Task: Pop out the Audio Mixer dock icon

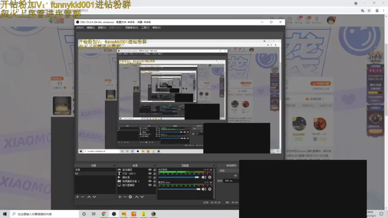Action: 214,165
